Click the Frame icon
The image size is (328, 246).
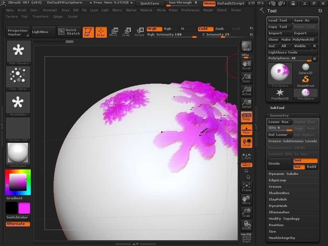(246, 187)
